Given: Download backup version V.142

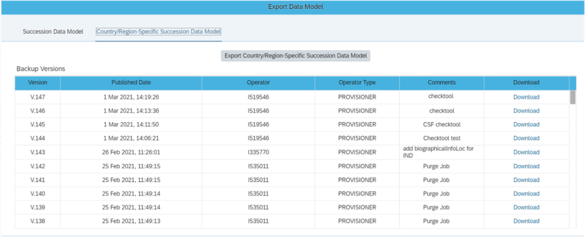Looking at the screenshot, I should tap(526, 166).
